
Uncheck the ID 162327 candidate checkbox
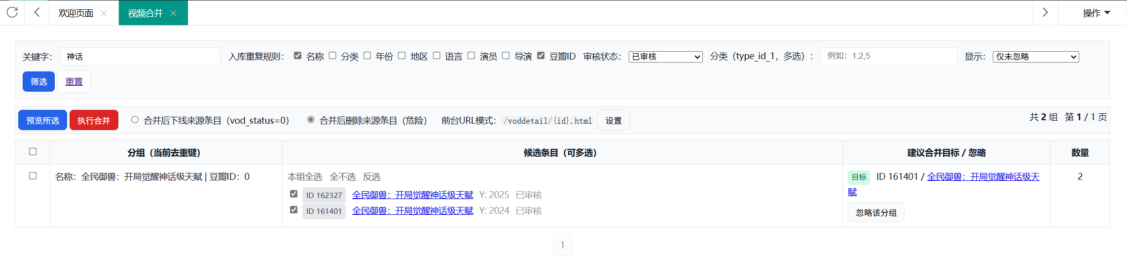(x=293, y=194)
